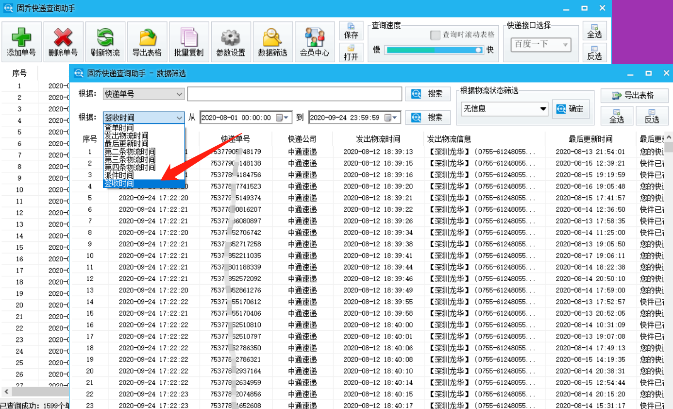
Task: Open the start date calendar dropdown
Action: pyautogui.click(x=283, y=118)
